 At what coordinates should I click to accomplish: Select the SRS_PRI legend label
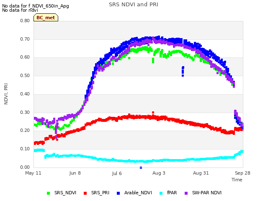coord(100,193)
